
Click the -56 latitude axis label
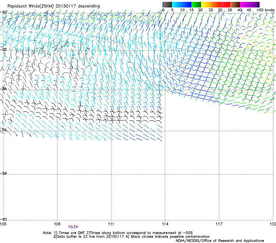pyautogui.click(x=3, y=130)
